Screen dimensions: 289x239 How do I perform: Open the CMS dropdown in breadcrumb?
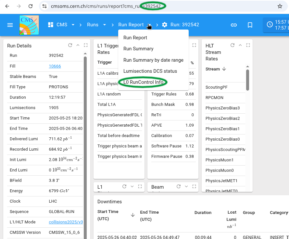[x=73, y=25]
